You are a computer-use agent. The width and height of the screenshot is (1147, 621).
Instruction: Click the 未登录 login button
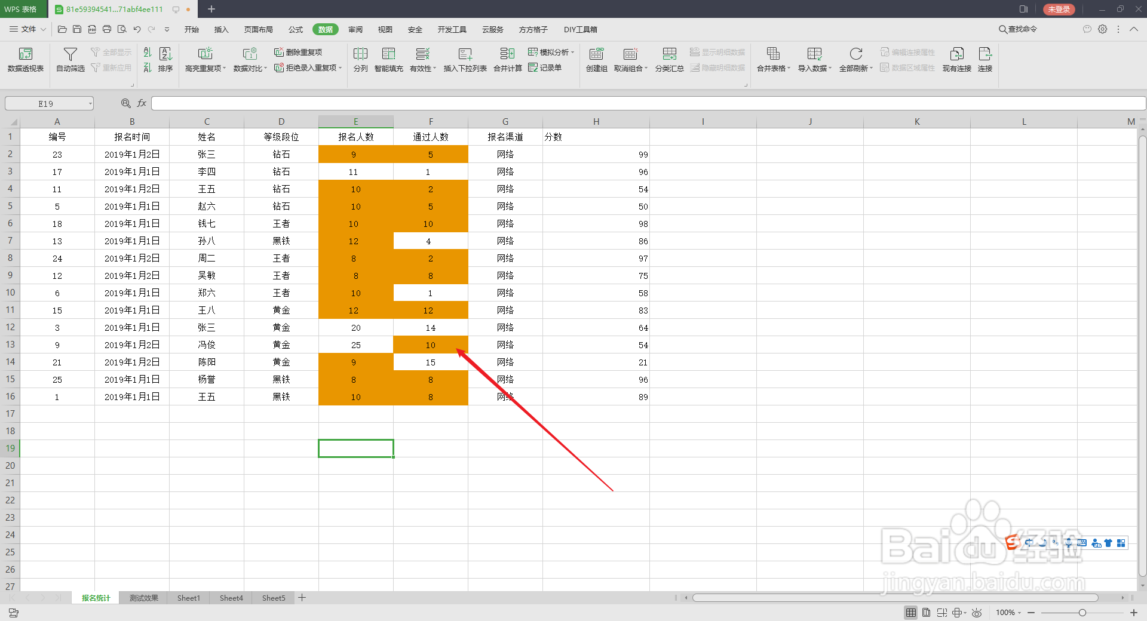tap(1059, 9)
